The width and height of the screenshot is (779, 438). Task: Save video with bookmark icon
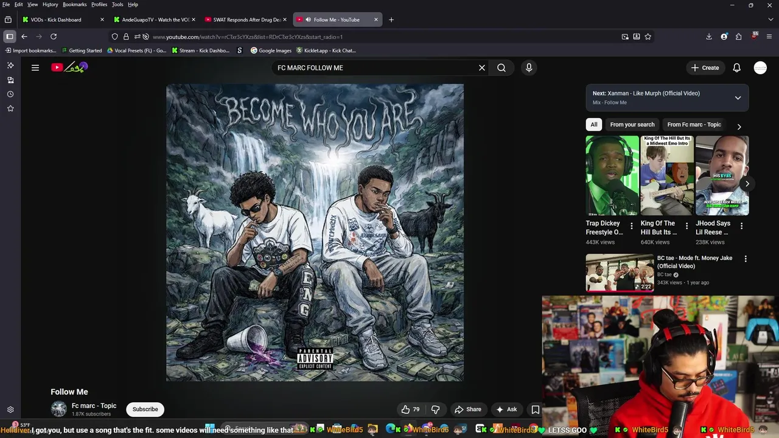536,409
